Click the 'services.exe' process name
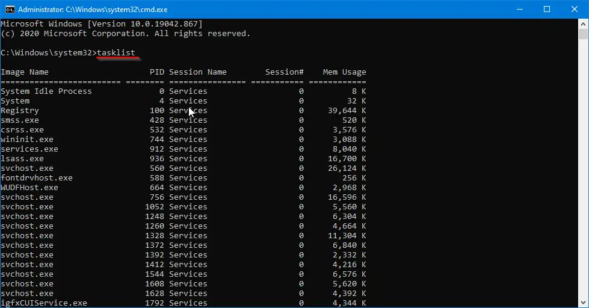This screenshot has width=589, height=308. (29, 149)
